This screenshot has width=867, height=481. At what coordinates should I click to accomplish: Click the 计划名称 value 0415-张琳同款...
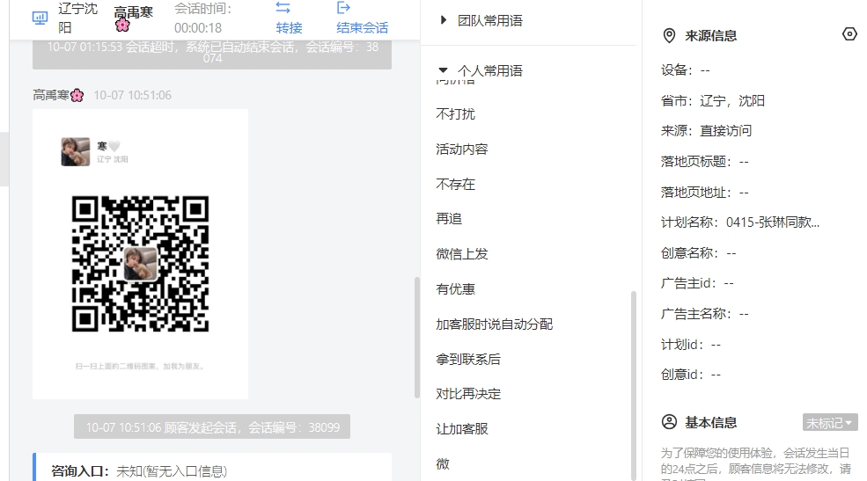[x=773, y=222]
